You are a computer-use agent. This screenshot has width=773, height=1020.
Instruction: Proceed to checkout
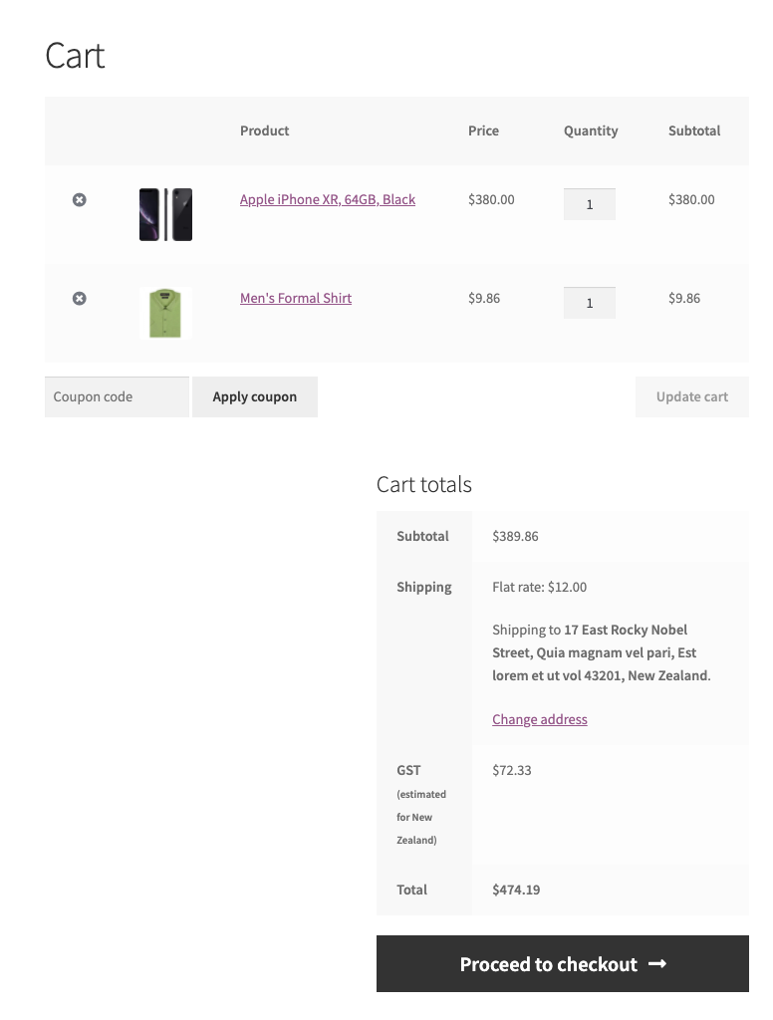[563, 964]
